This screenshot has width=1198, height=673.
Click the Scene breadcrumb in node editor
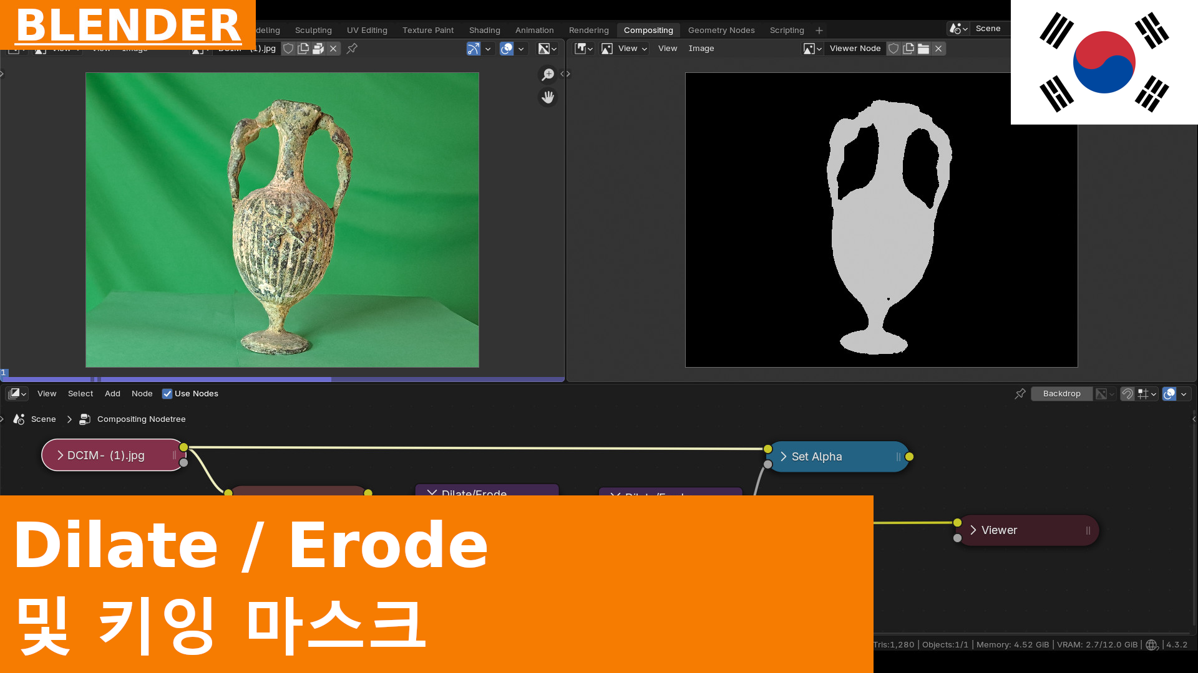point(35,419)
